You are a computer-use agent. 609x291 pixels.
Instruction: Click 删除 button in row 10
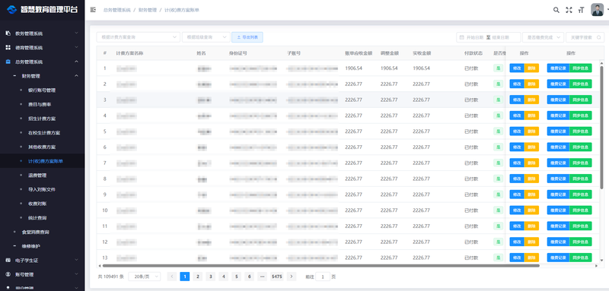(x=531, y=210)
